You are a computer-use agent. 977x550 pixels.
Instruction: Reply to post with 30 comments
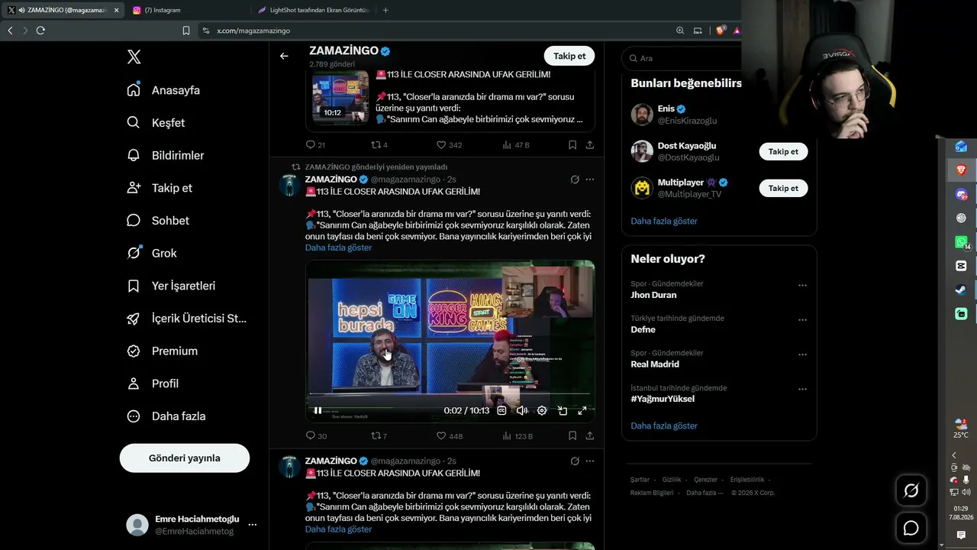click(316, 436)
